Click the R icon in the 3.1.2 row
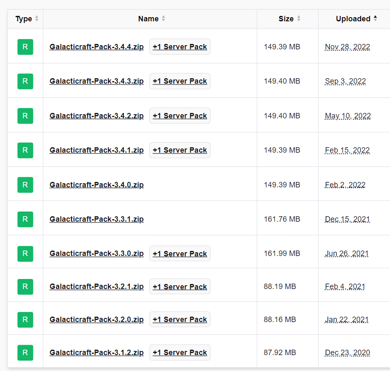Viewport: 390px width, 371px height. [x=25, y=353]
